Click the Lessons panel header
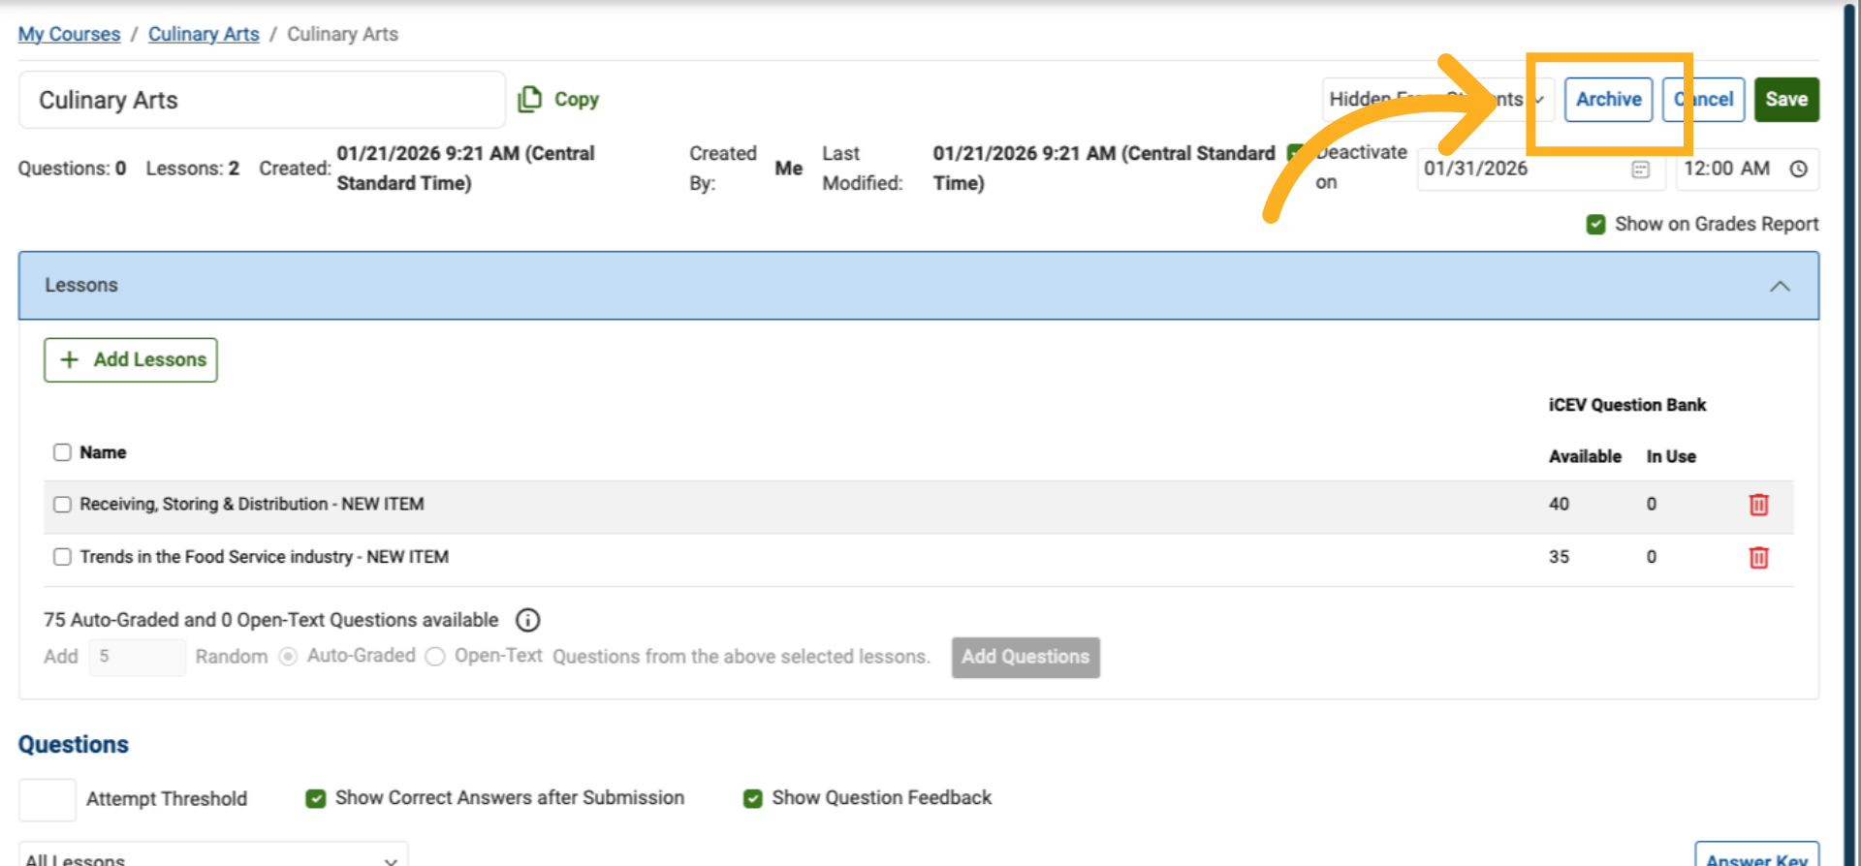The height and width of the screenshot is (866, 1861). coord(918,286)
